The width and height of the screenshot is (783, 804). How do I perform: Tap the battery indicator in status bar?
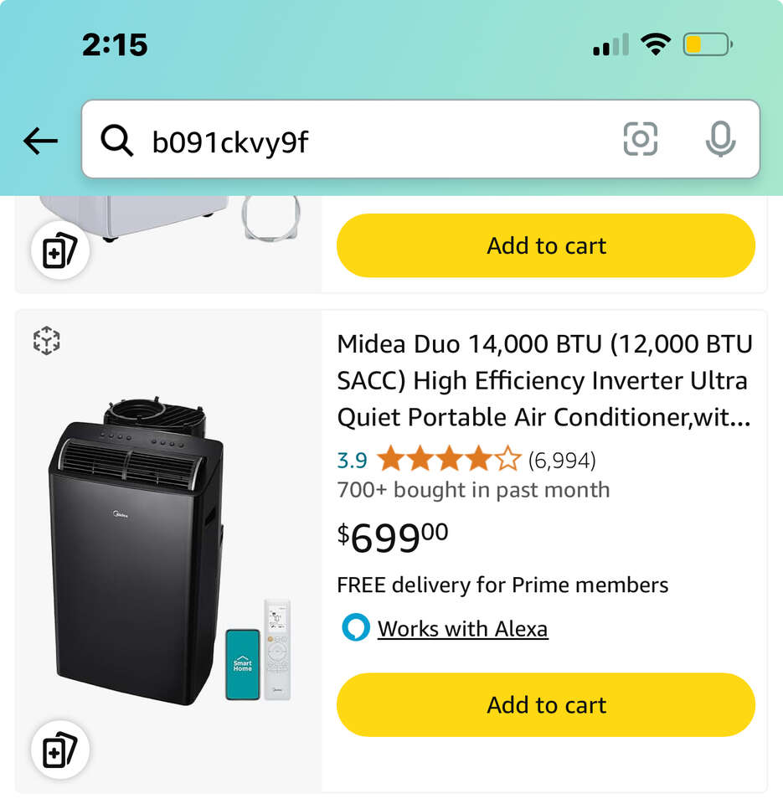[x=707, y=44]
